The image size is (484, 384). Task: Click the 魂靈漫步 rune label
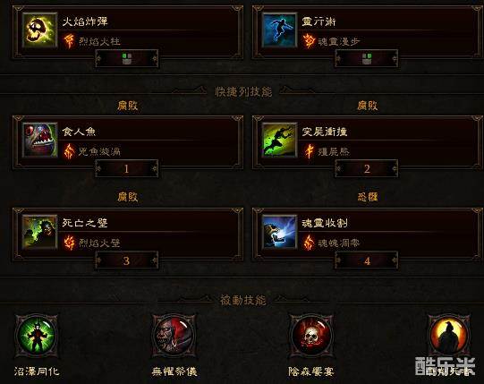pos(339,41)
